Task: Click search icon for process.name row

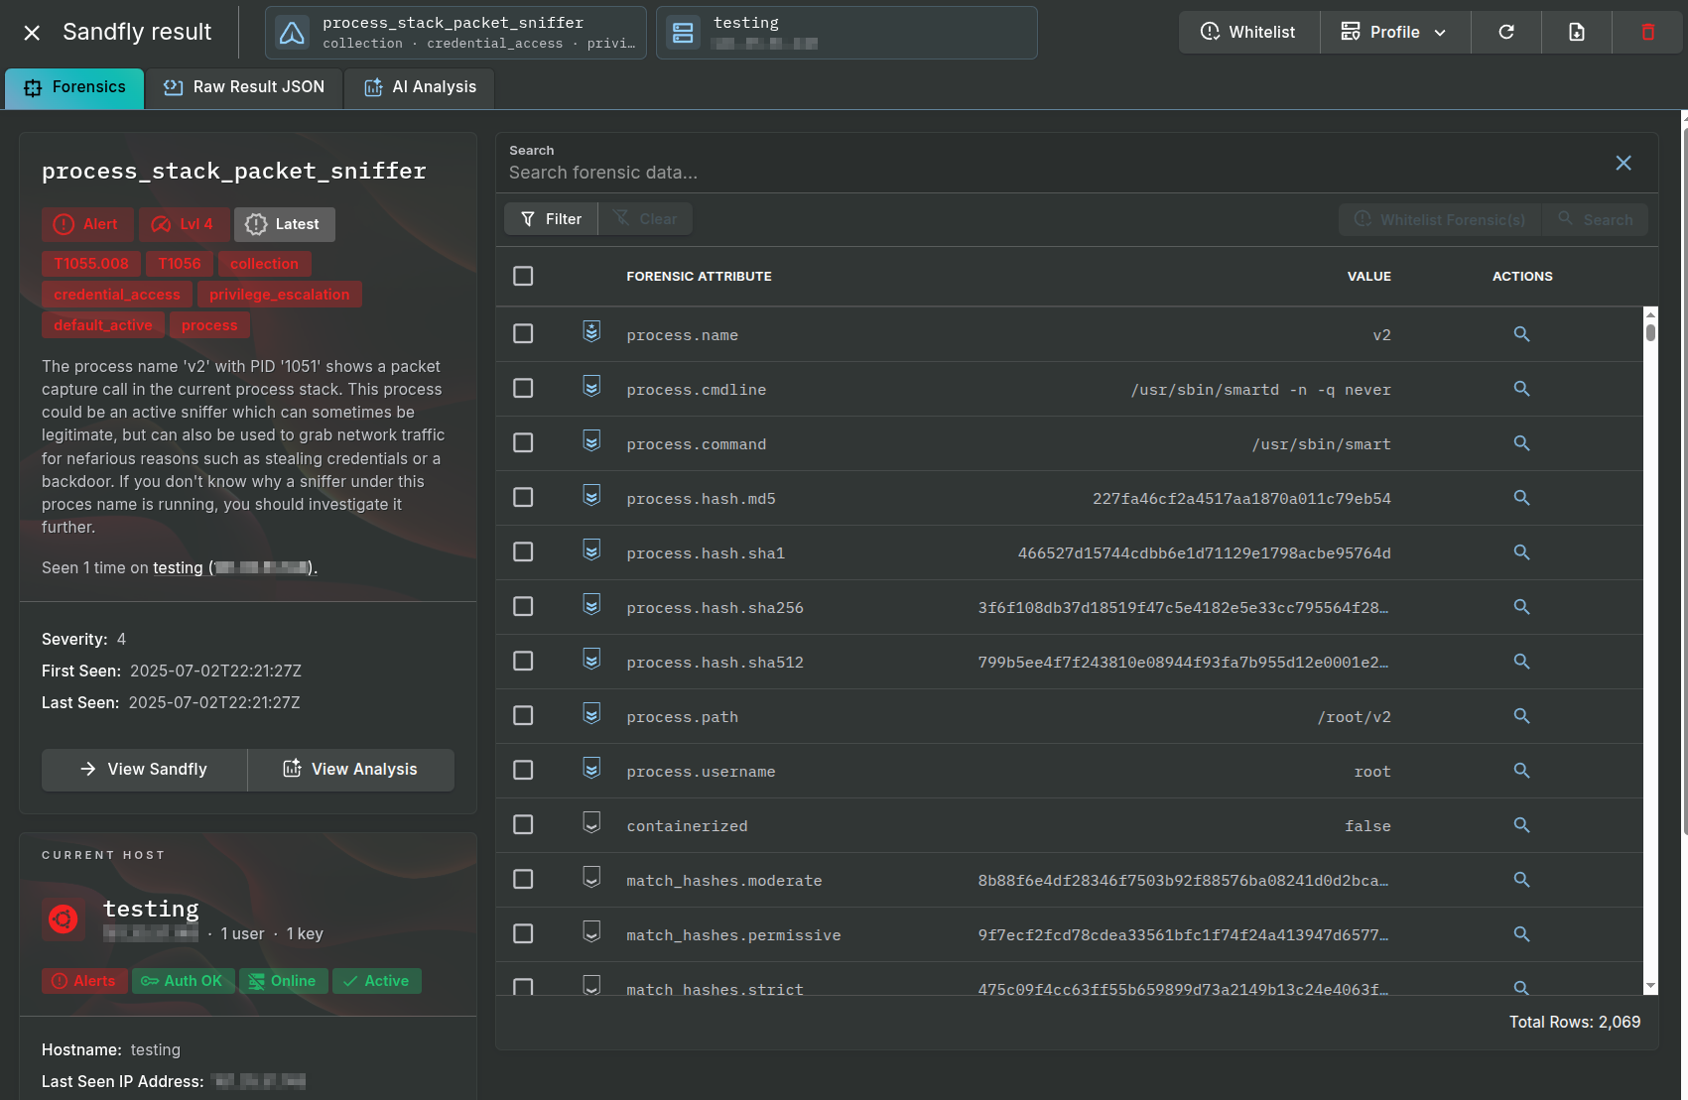Action: tap(1521, 334)
